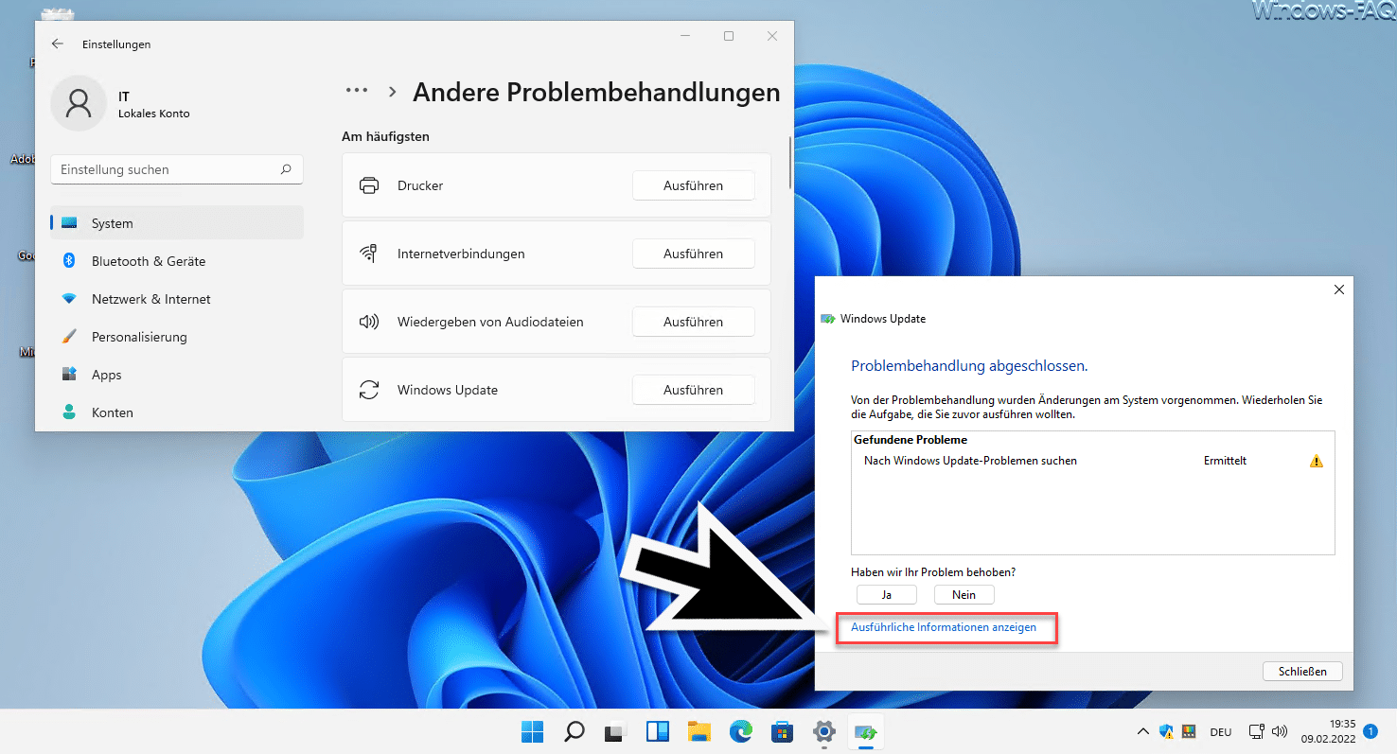Click the Personalisierung brush icon
The width and height of the screenshot is (1397, 754).
click(x=69, y=337)
